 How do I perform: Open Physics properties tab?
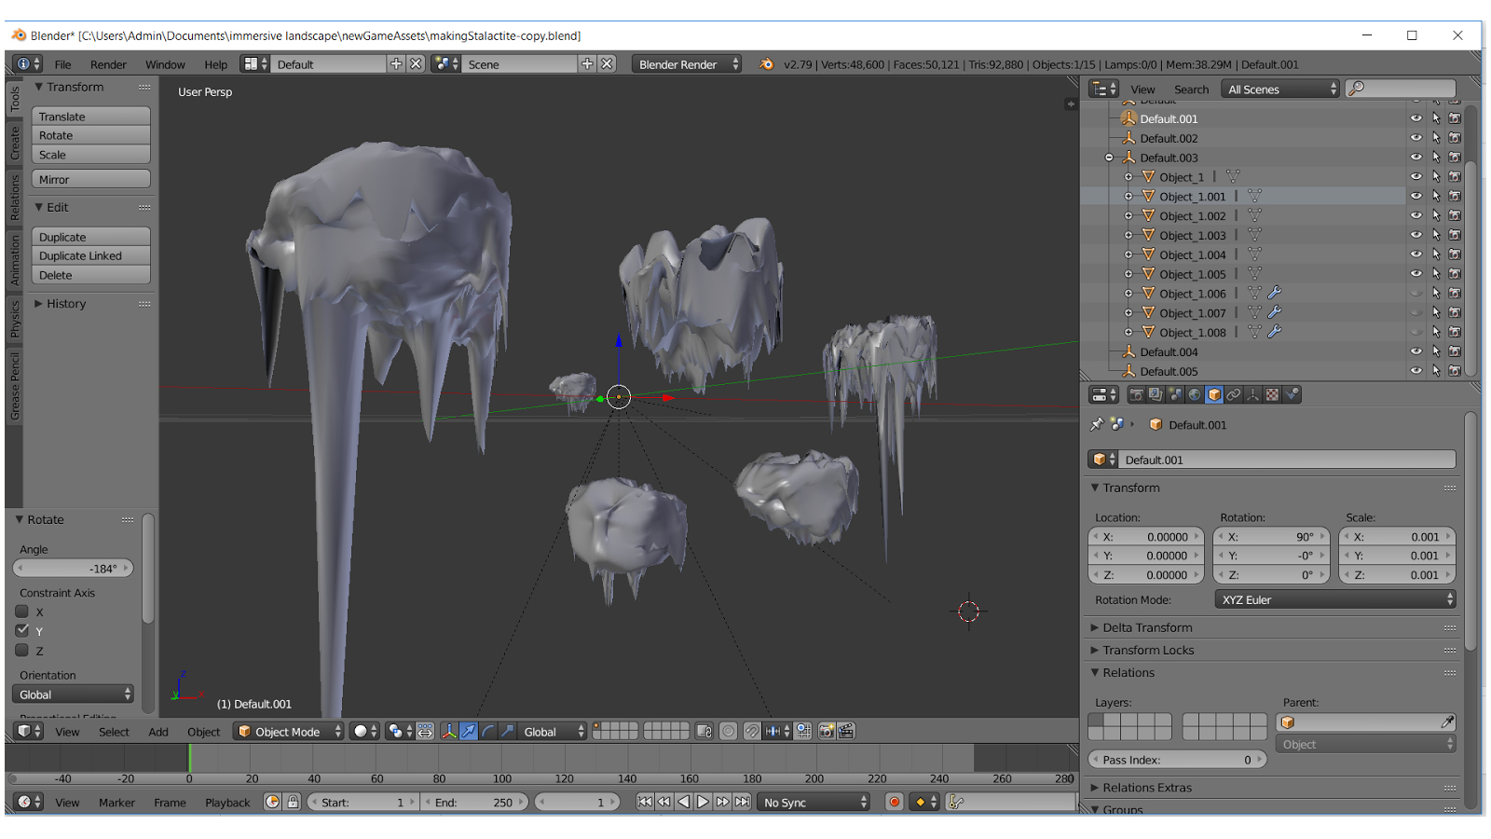coord(1293,395)
